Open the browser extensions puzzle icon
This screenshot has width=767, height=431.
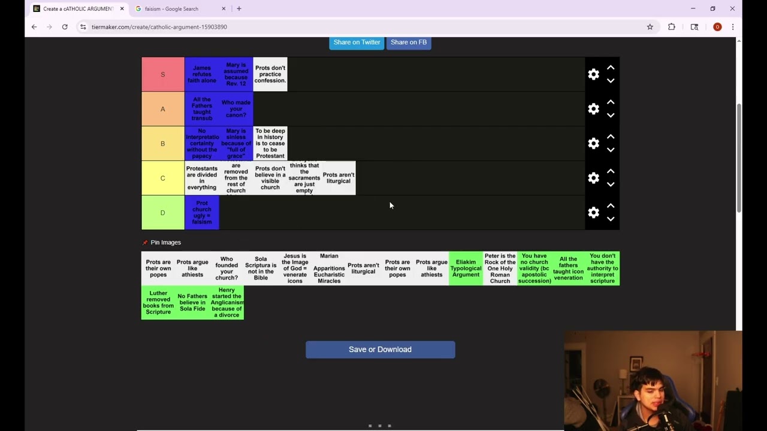point(672,27)
